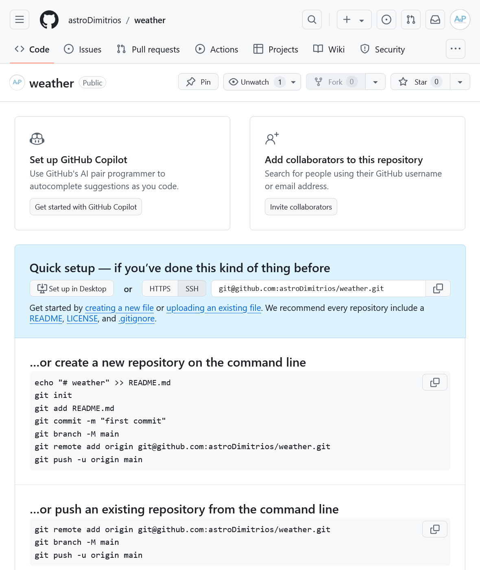480x570 pixels.
Task: Pin the weather repository
Action: (199, 82)
